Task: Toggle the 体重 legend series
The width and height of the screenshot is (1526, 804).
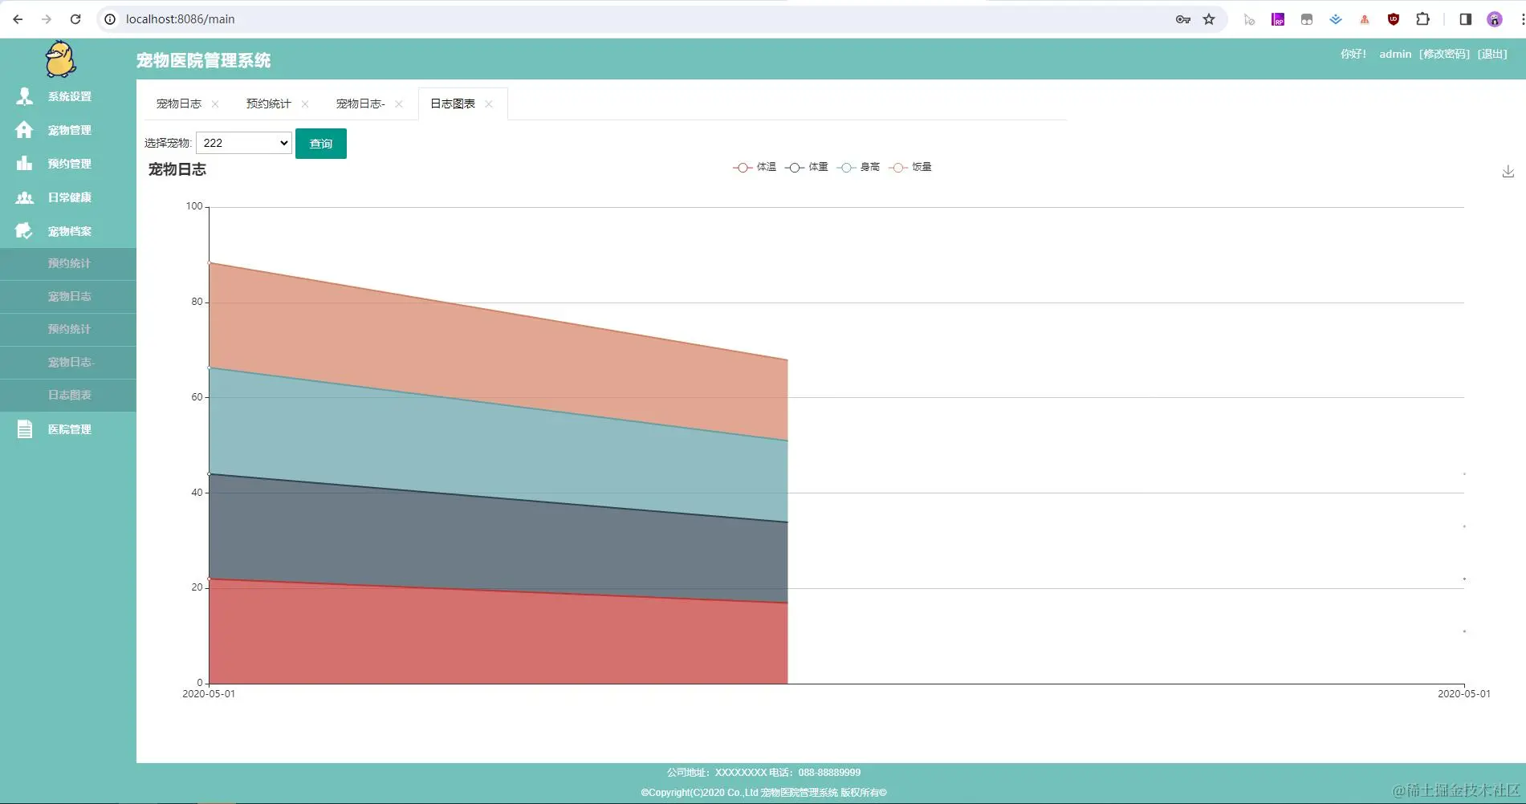Action: point(807,167)
